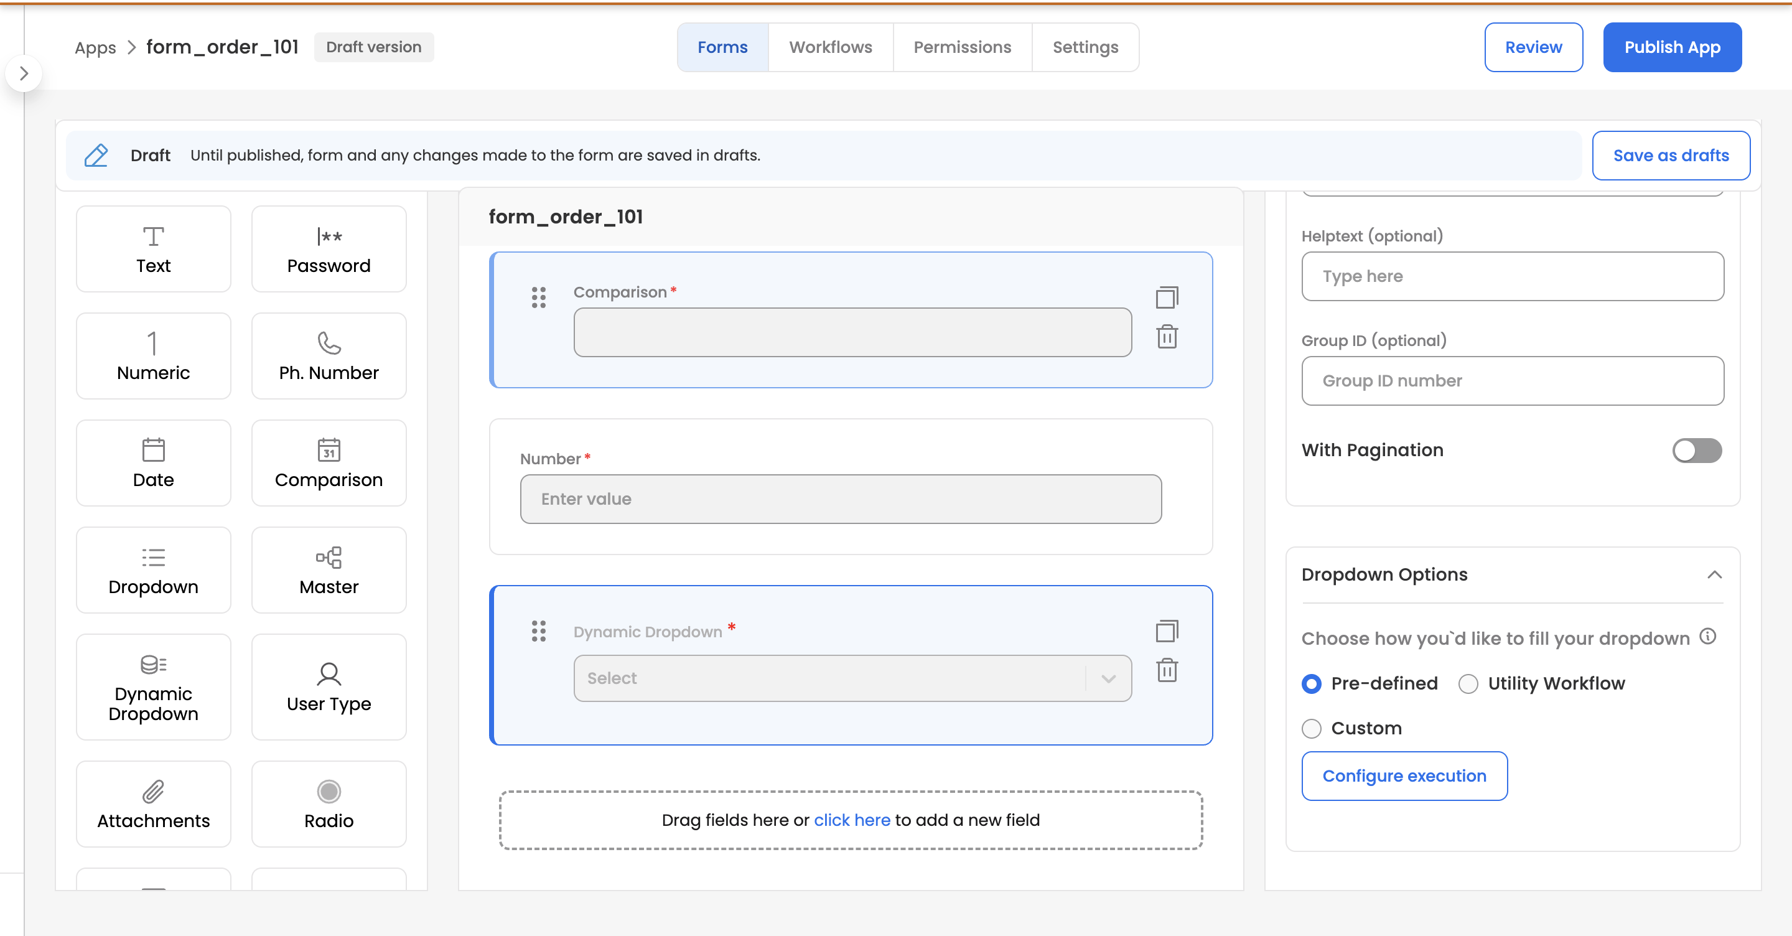Select the Password field type tile

[329, 249]
